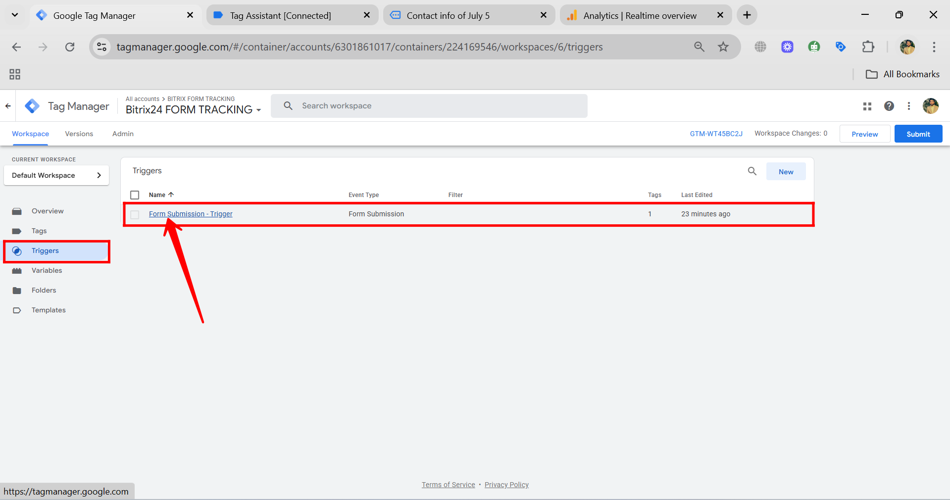Open the All Bookmarks folder

pos(902,74)
